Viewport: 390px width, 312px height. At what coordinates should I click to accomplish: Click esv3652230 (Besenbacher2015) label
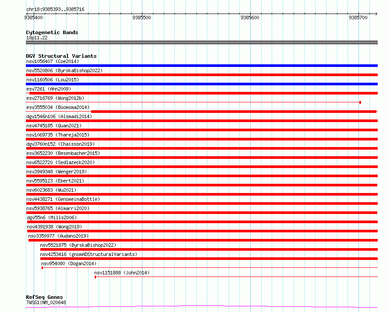[63, 153]
